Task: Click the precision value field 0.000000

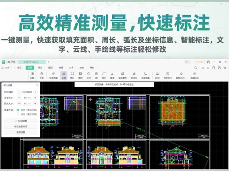Action: [x=27, y=92]
